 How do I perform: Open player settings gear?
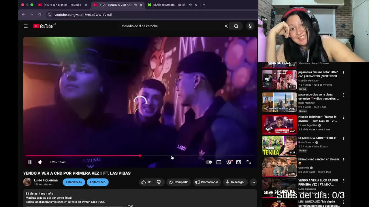(x=229, y=162)
